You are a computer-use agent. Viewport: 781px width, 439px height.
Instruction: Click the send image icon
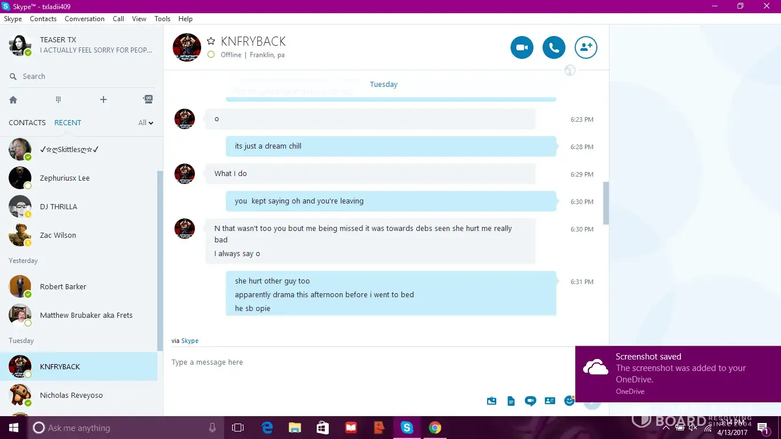[x=492, y=401]
